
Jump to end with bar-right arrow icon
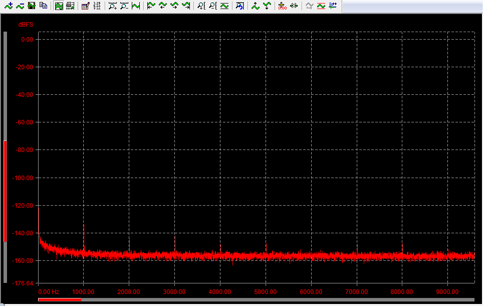pos(186,6)
